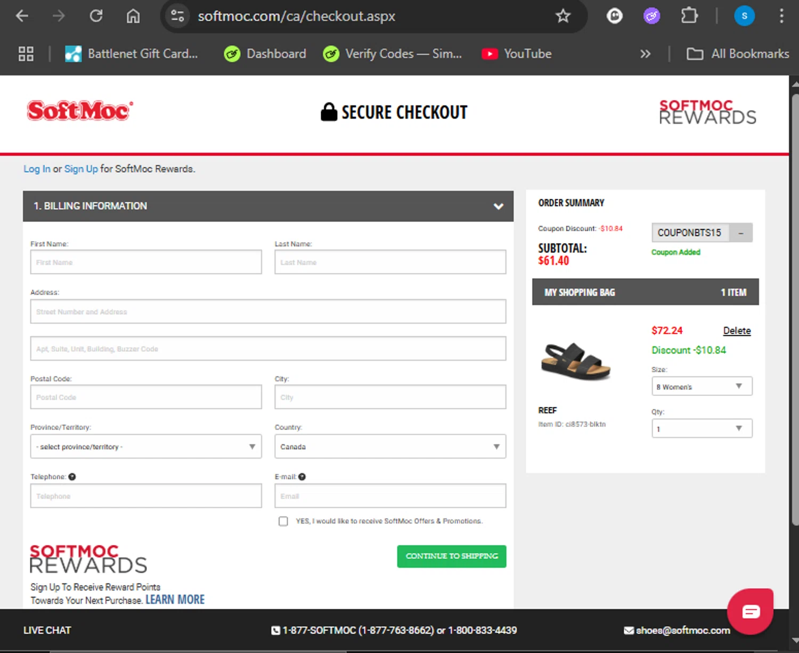This screenshot has height=653, width=799.
Task: Click the My Shopping Bag header
Action: tap(645, 292)
